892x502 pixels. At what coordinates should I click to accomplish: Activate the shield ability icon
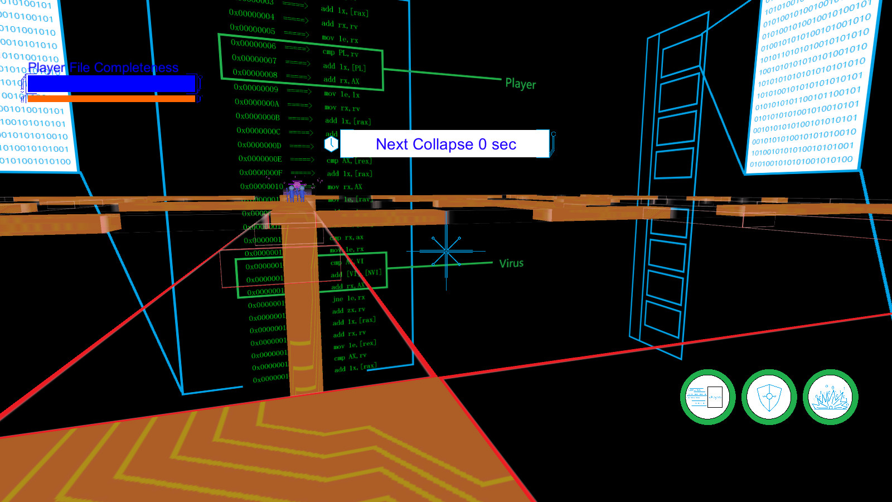coord(769,397)
